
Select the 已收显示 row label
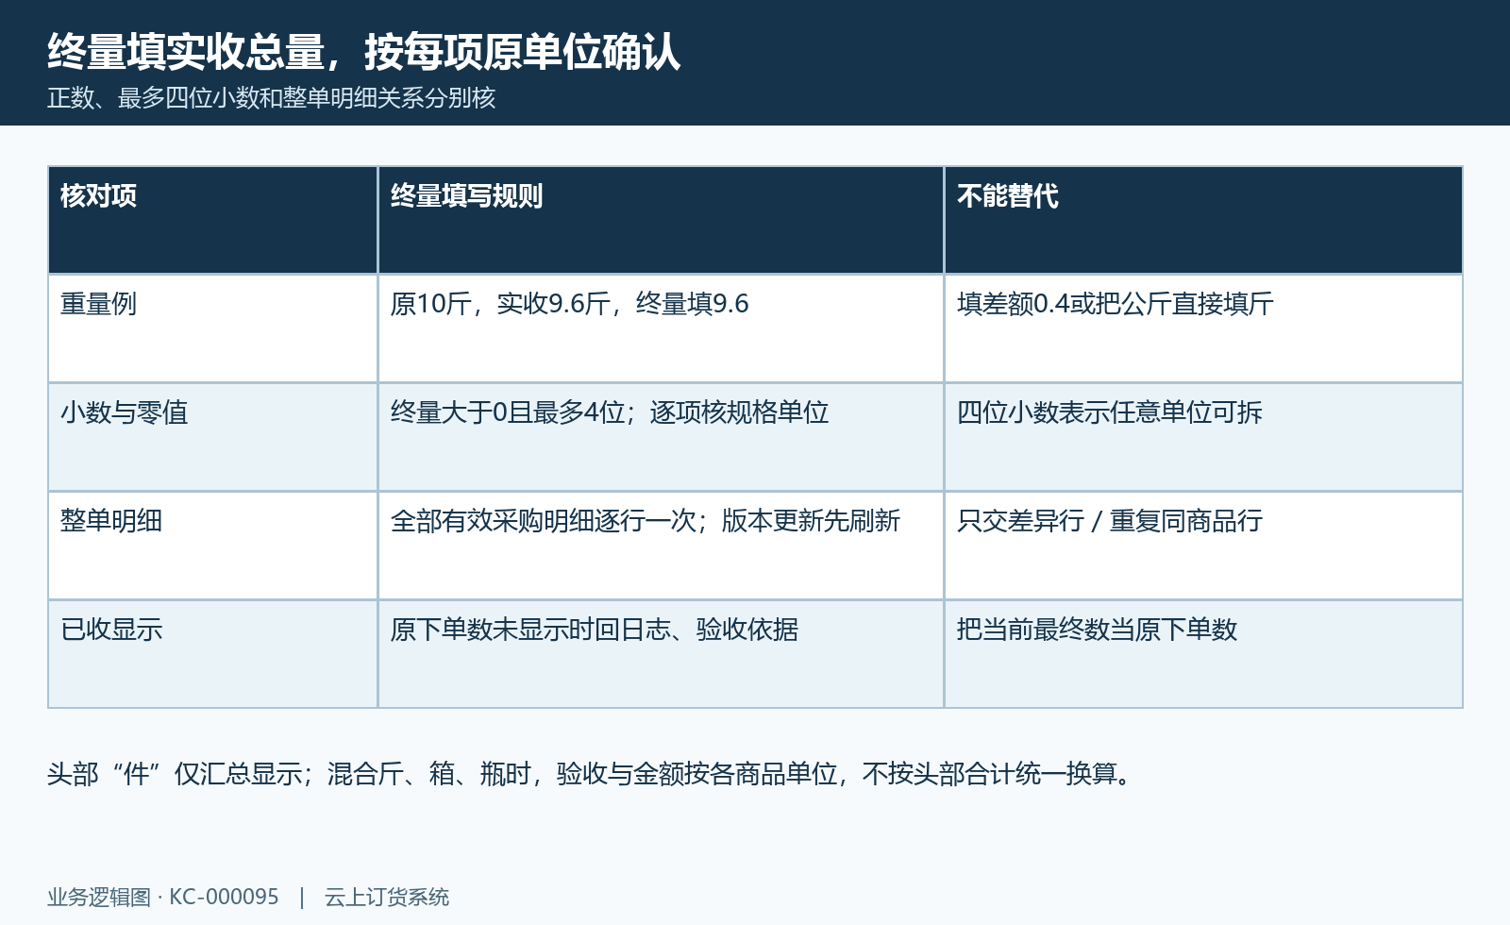tap(212, 654)
